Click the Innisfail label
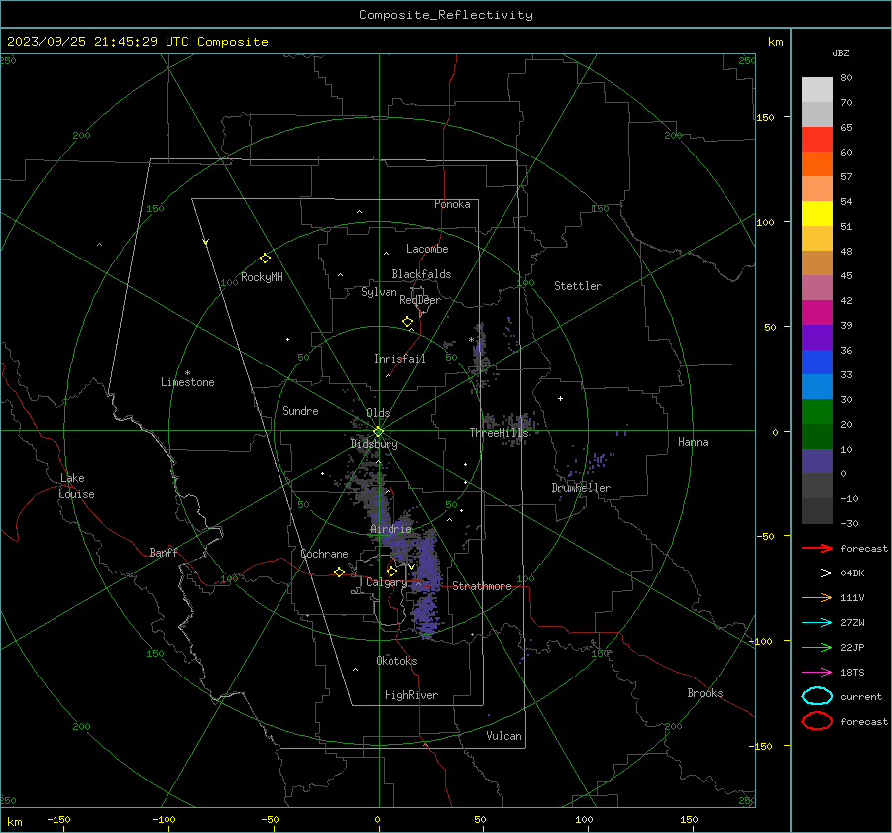The image size is (892, 833). [x=399, y=359]
